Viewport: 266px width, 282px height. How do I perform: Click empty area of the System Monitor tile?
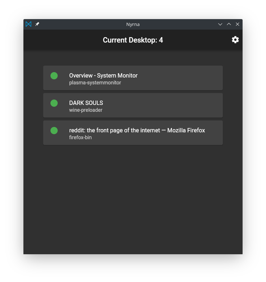(180, 78)
